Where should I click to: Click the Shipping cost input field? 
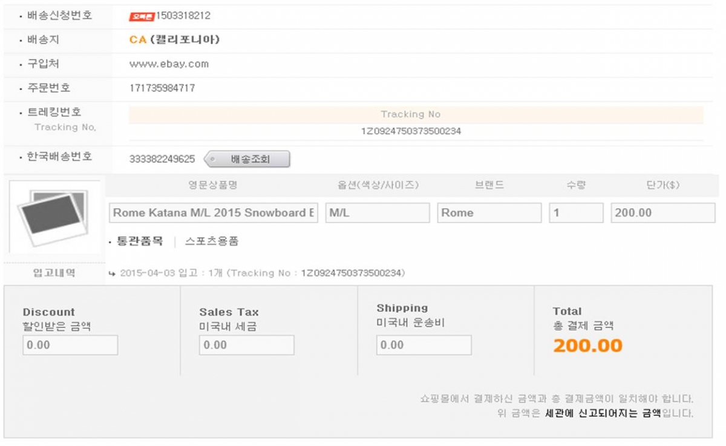click(423, 345)
